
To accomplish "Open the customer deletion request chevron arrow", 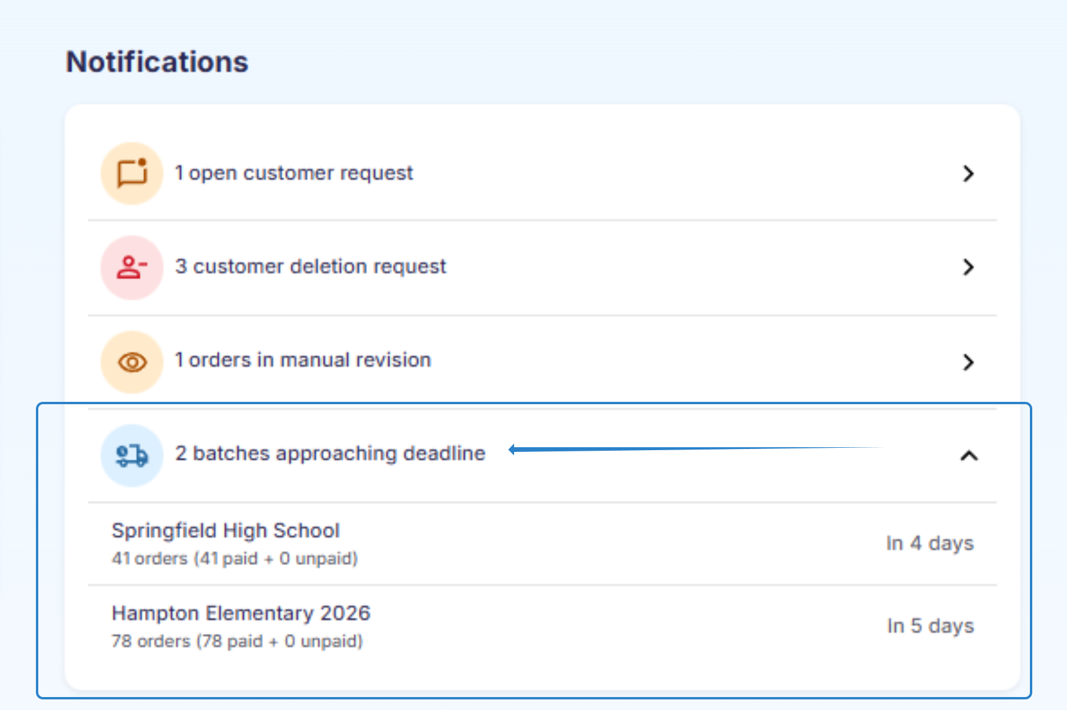I will click(968, 268).
